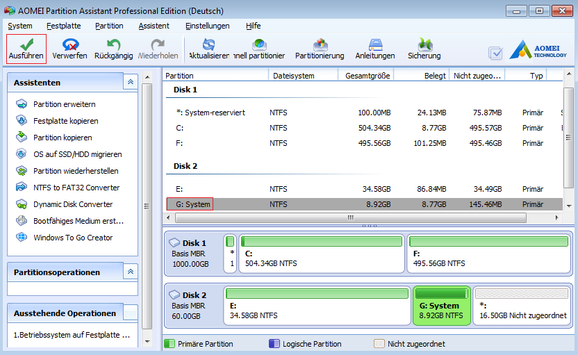Open the Anleitungen tutorials icon
Image resolution: width=578 pixels, height=355 pixels.
pos(375,44)
